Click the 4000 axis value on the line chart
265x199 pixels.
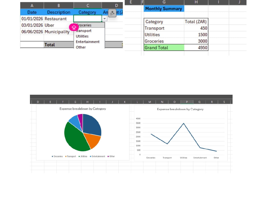[x=138, y=119]
